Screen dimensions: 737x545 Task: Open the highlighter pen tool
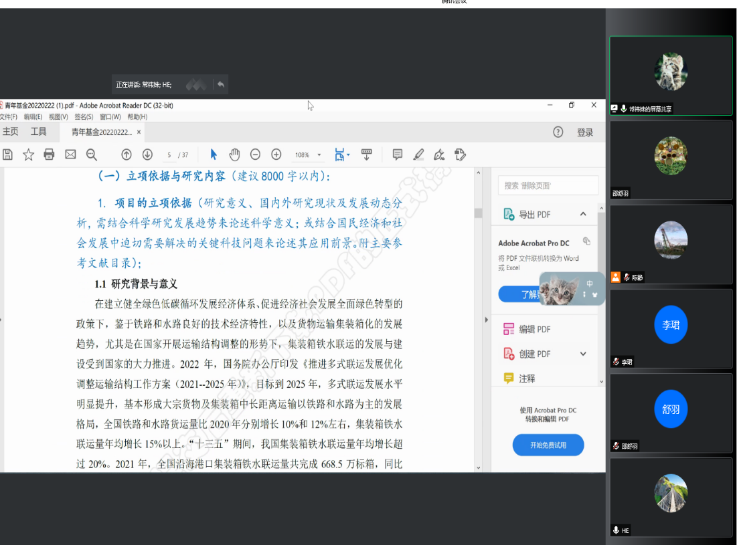click(x=418, y=154)
